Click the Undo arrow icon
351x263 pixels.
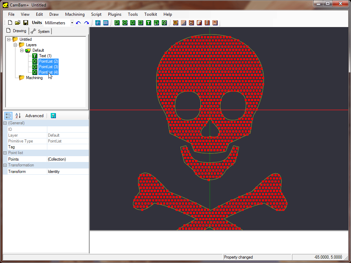(x=78, y=23)
